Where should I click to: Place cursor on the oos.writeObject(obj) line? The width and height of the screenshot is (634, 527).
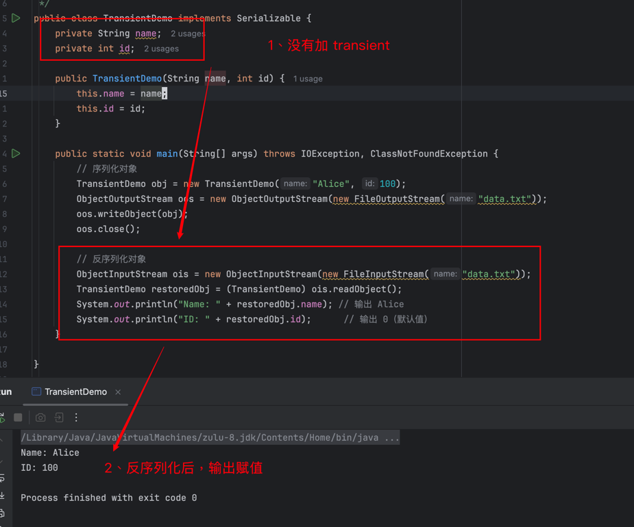pyautogui.click(x=132, y=214)
